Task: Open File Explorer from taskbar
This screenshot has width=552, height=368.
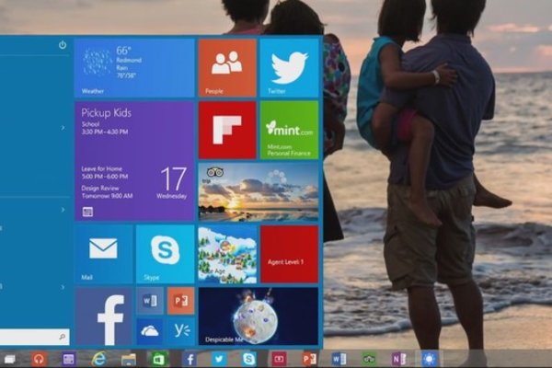Action: click(x=129, y=360)
